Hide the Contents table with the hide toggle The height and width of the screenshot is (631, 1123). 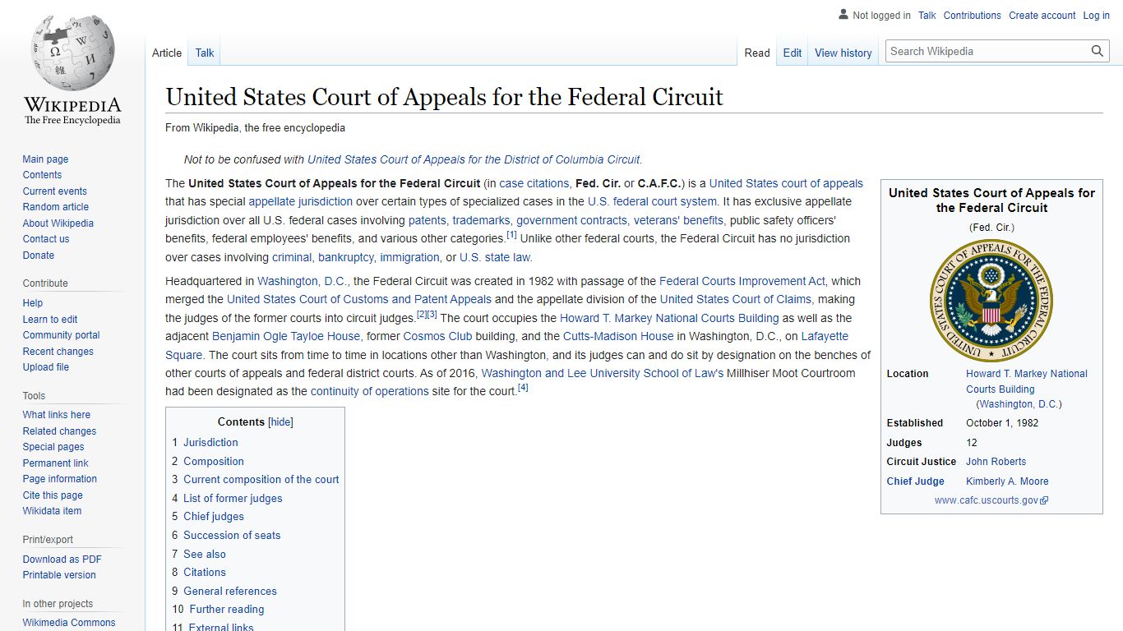point(281,421)
